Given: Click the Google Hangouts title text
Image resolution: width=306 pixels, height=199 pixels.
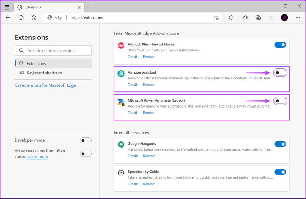Looking at the screenshot, I should (x=142, y=144).
